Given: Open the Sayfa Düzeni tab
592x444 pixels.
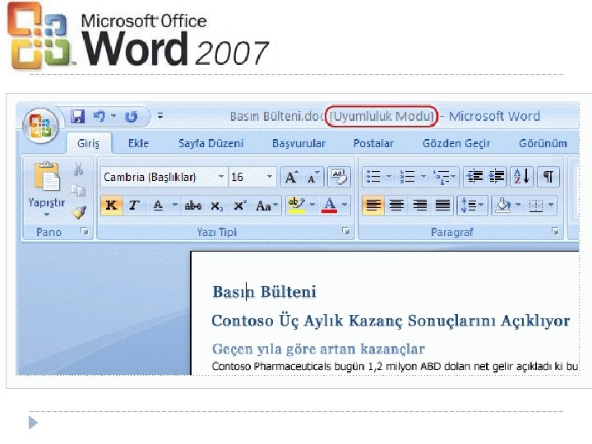Looking at the screenshot, I should point(210,143).
